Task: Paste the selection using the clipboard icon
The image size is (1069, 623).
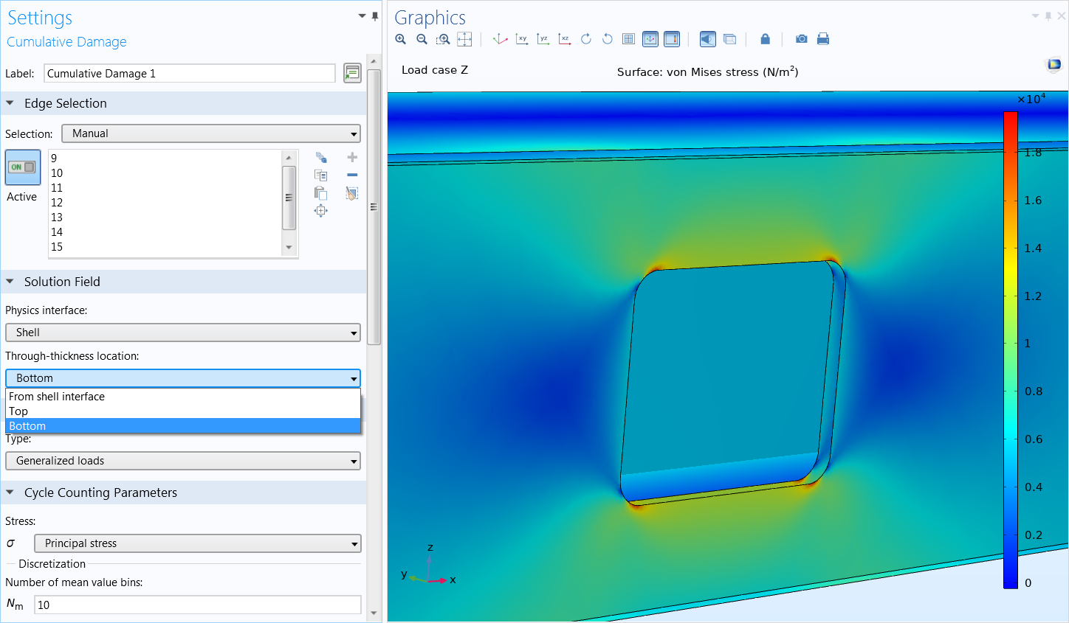Action: click(x=320, y=193)
